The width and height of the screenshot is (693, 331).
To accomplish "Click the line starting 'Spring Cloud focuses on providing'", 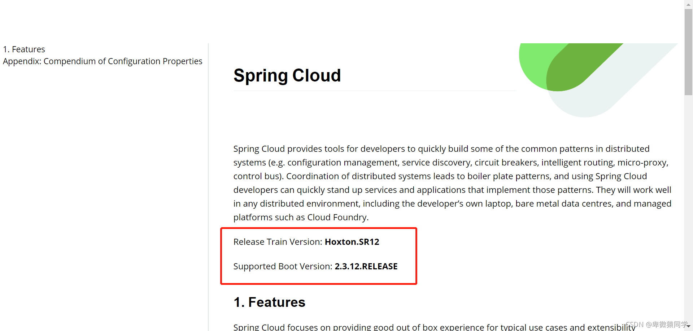I will pos(434,327).
